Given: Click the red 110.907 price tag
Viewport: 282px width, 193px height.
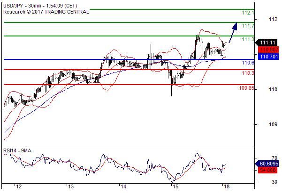Looking at the screenshot, I should tap(268, 50).
